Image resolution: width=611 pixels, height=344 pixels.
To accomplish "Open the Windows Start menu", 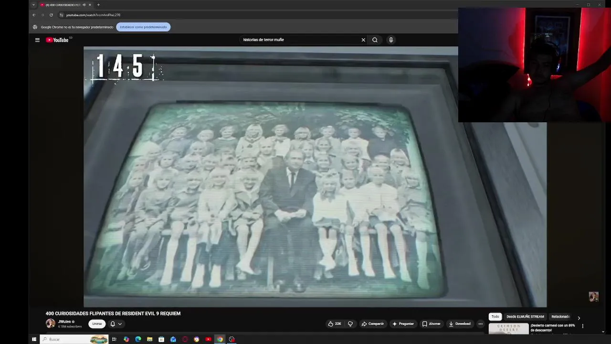I will point(34,339).
